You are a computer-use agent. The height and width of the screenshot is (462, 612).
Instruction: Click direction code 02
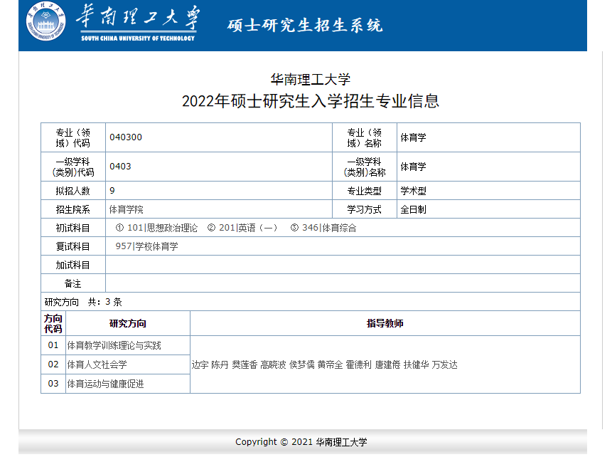[x=53, y=364]
